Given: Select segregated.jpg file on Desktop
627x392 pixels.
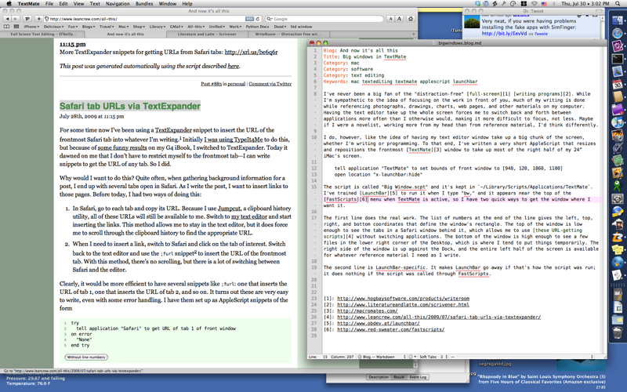Looking at the screenshot, I should (x=495, y=364).
